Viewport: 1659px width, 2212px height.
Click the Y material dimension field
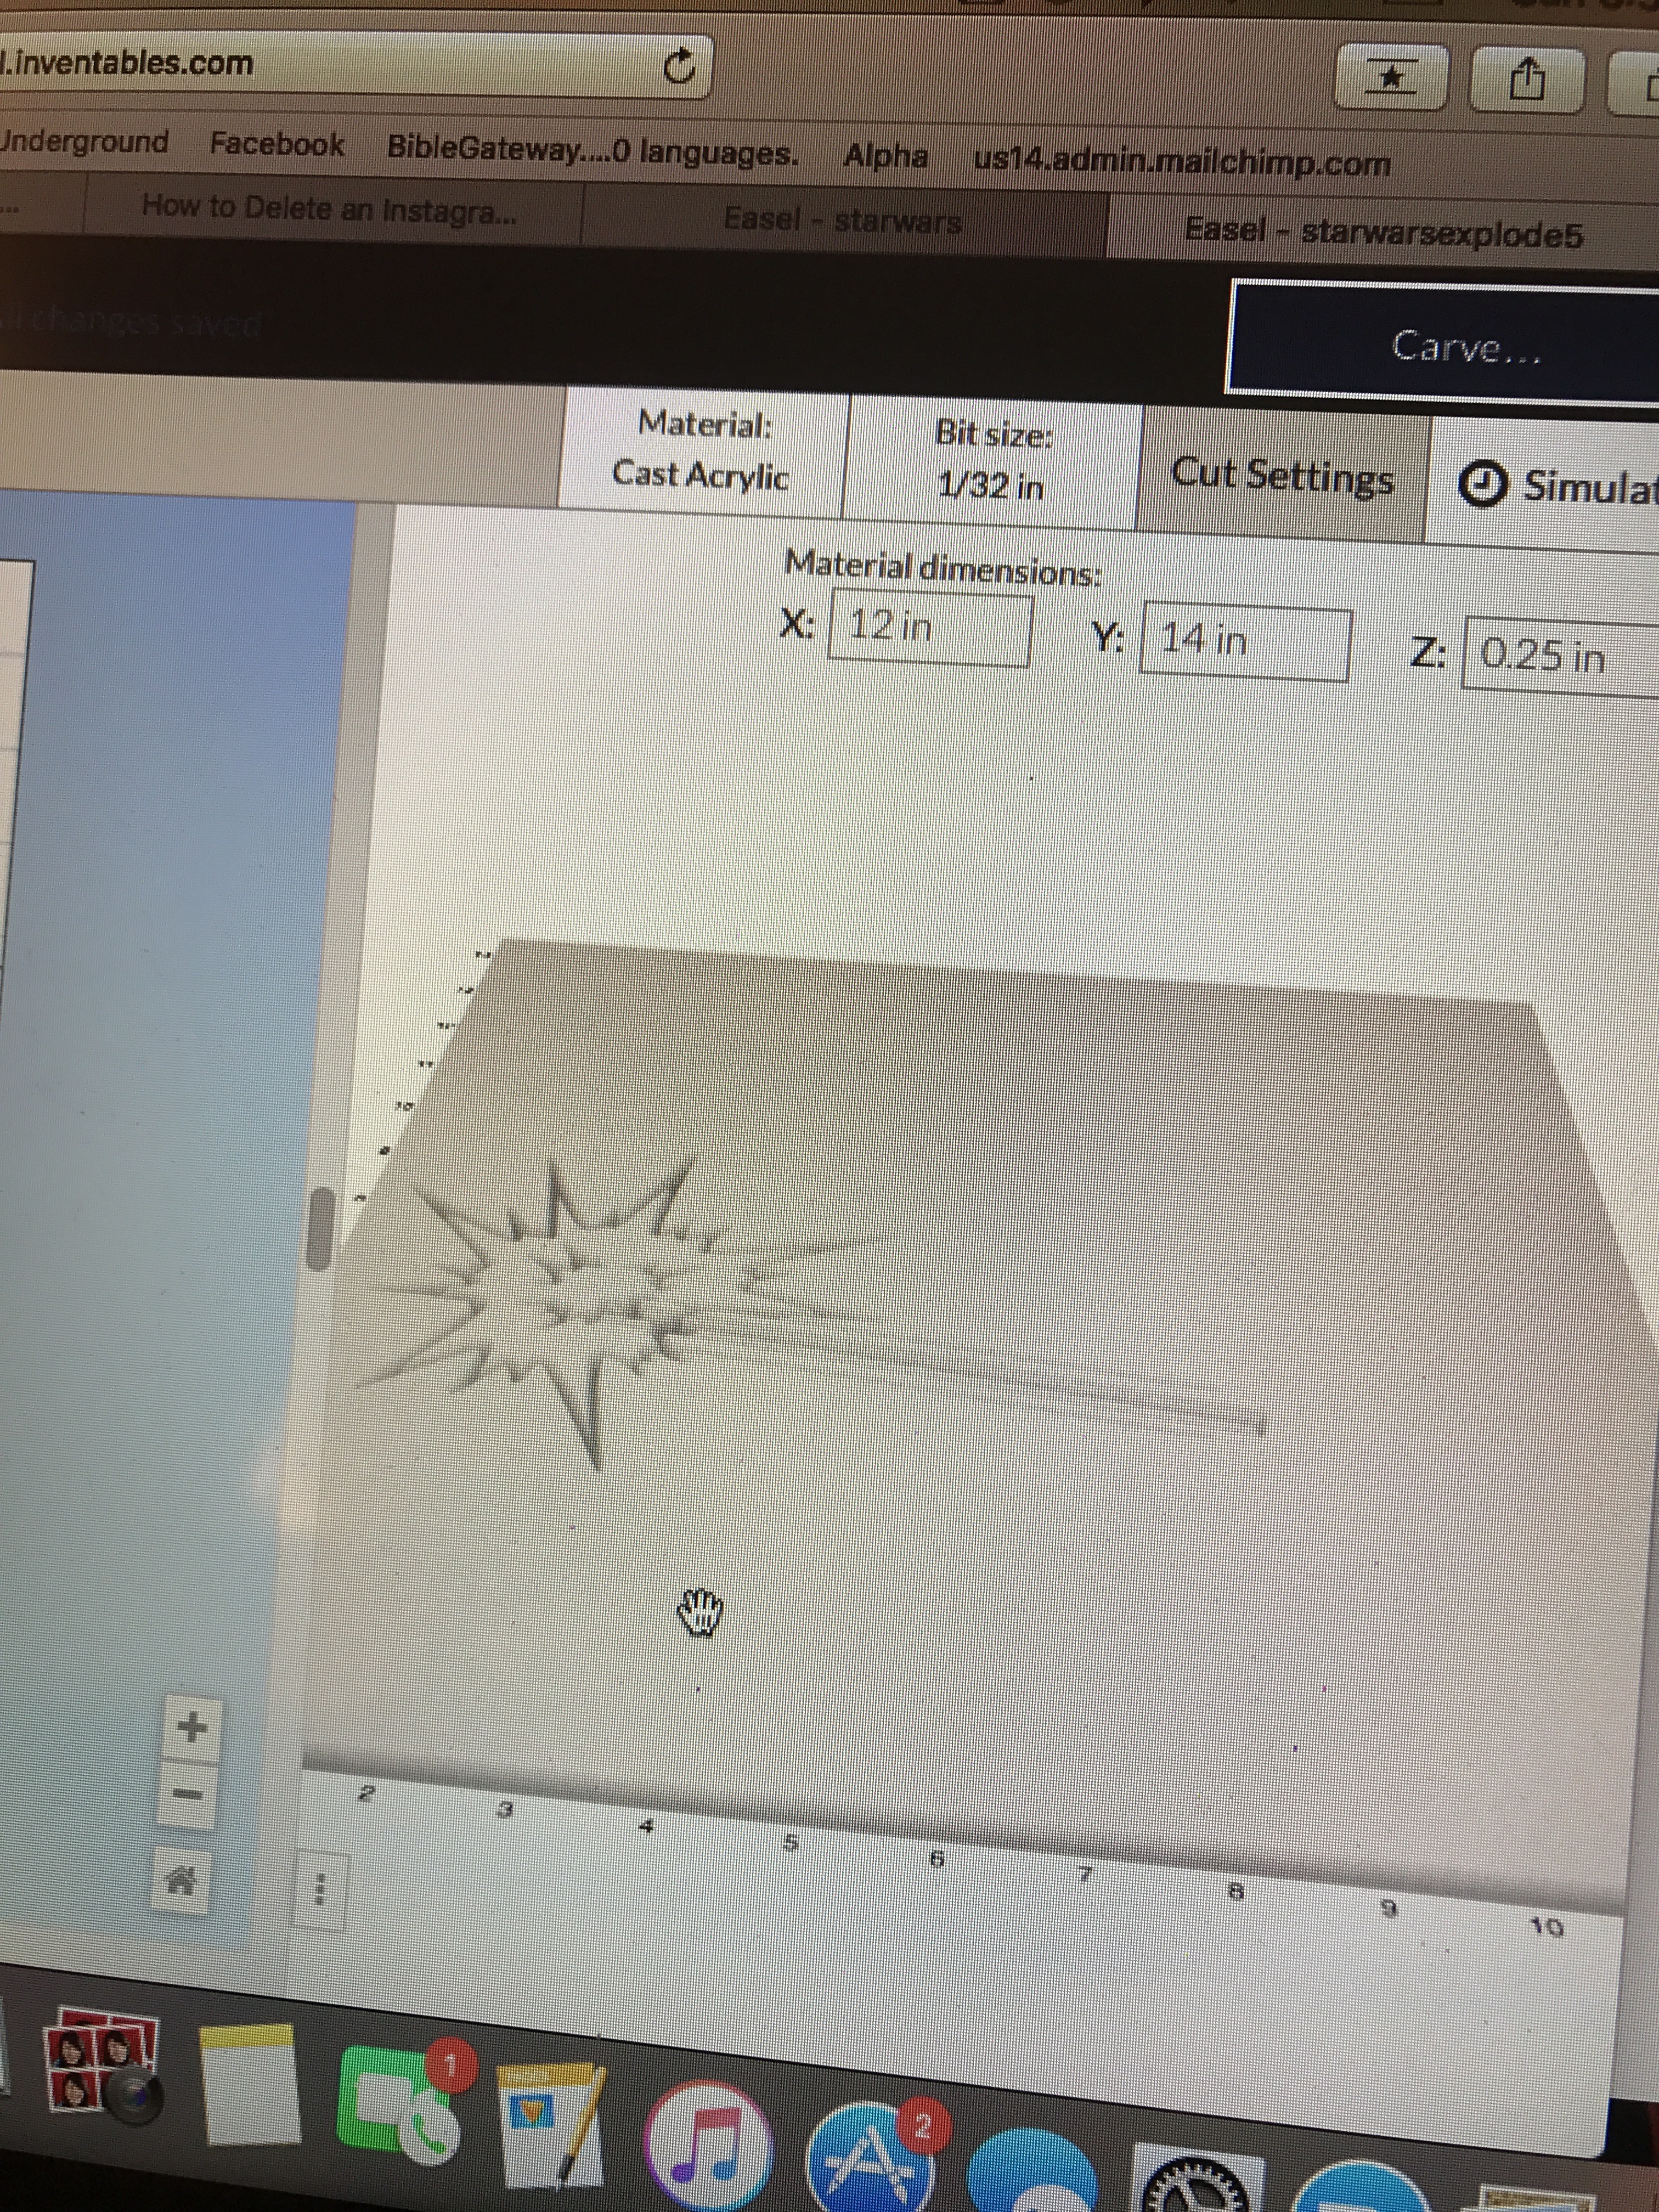click(1245, 642)
